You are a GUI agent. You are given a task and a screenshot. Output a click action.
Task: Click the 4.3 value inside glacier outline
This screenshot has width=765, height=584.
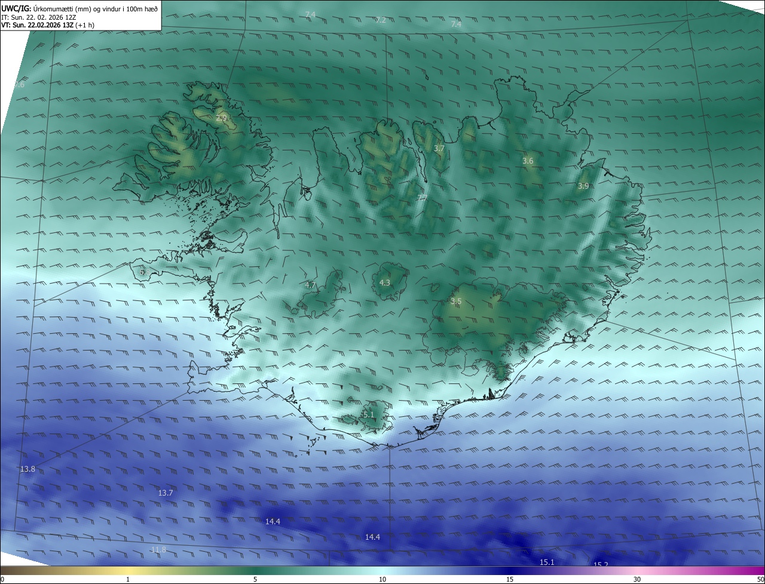tap(385, 282)
